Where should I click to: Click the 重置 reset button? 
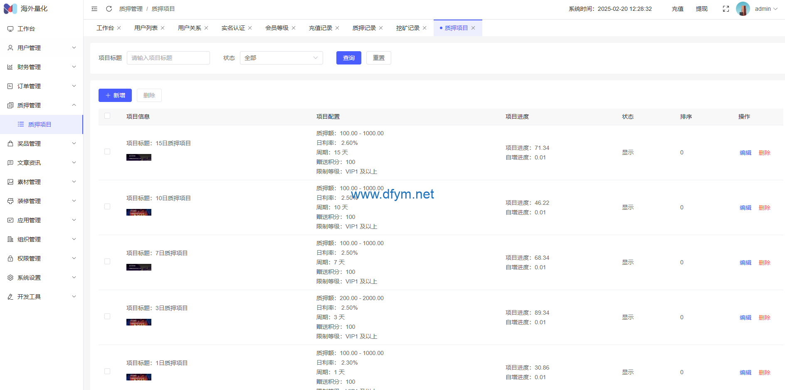[x=379, y=58]
